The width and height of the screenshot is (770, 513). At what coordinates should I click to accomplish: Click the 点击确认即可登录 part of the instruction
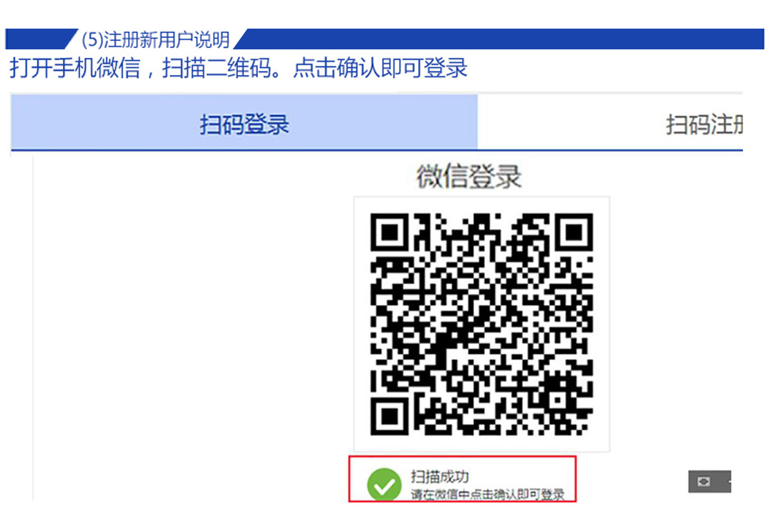pos(380,68)
